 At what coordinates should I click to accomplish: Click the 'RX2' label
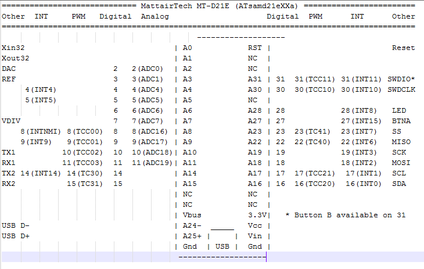click(x=9, y=184)
